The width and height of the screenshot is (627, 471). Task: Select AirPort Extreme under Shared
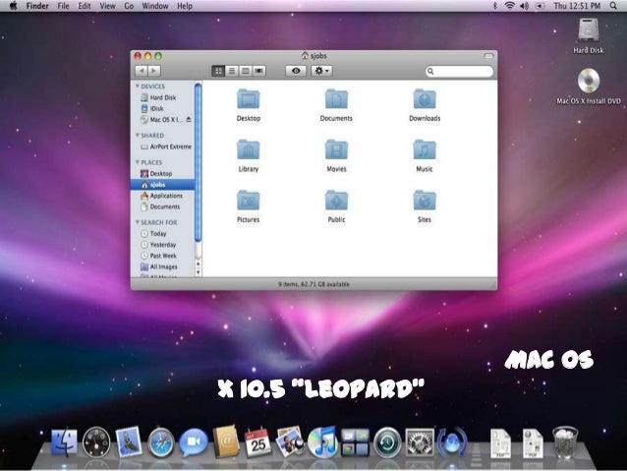[x=163, y=147]
